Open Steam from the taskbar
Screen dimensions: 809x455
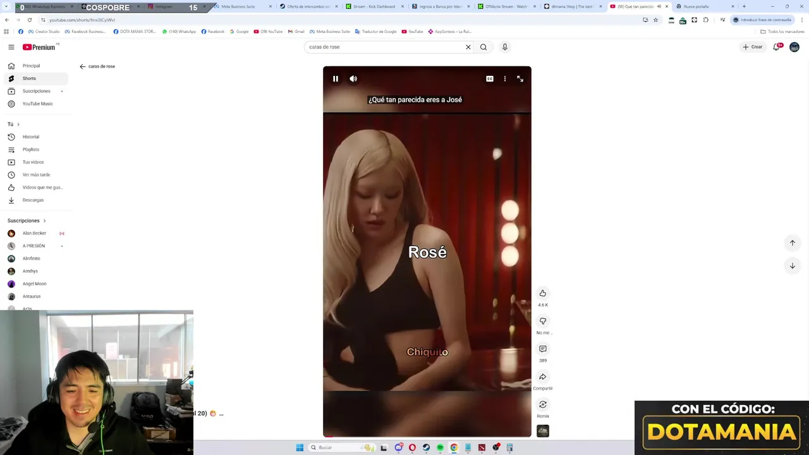click(x=426, y=447)
